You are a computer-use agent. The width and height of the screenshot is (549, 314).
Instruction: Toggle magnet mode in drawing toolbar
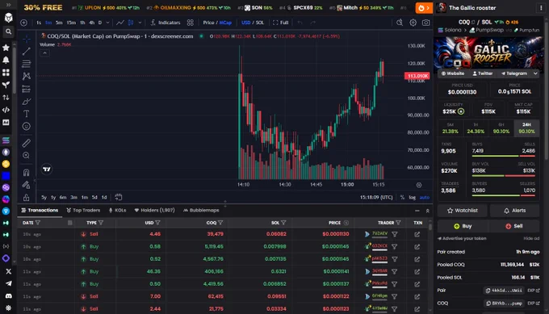[x=27, y=172]
